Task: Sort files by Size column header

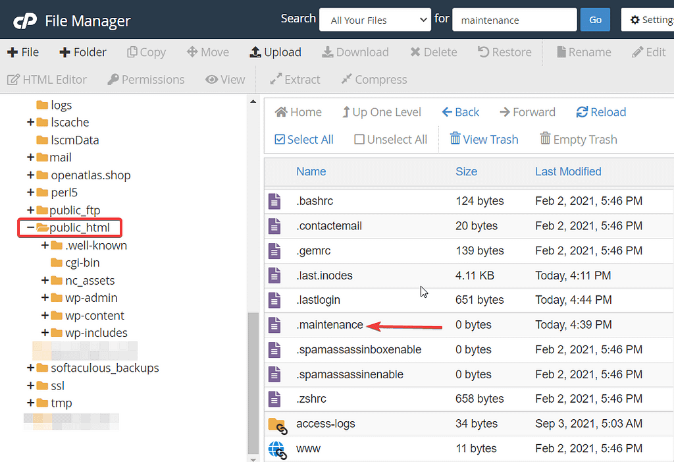Action: click(x=466, y=171)
